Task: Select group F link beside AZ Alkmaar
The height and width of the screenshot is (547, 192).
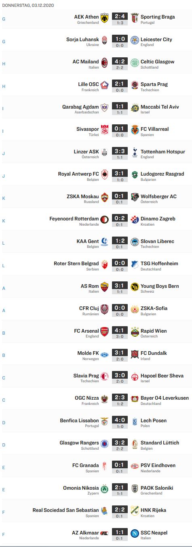Action: (4, 534)
